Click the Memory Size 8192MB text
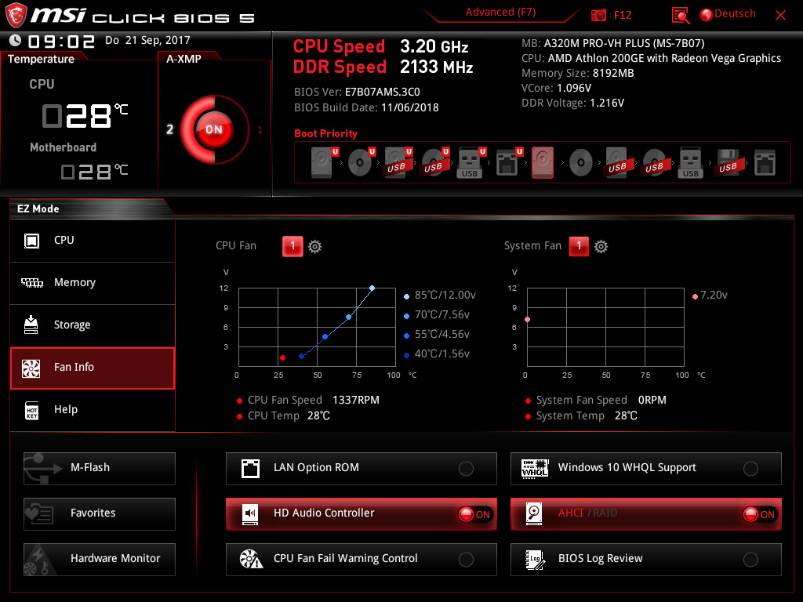Viewport: 803px width, 602px height. pos(578,73)
